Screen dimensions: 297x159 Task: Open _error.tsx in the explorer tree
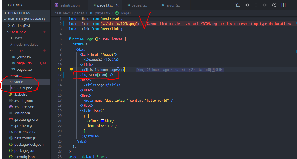pyautogui.click(x=26, y=57)
